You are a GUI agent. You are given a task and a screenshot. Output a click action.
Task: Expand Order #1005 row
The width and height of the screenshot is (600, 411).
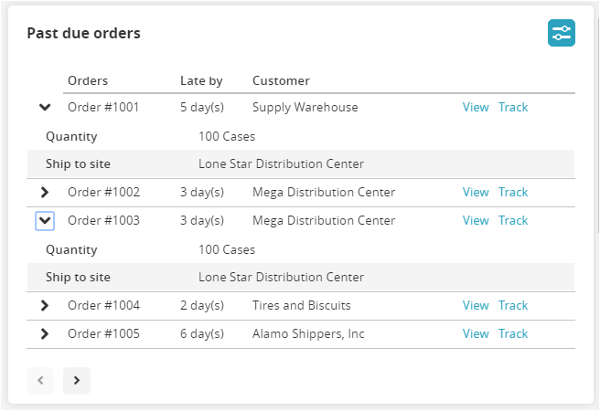45,333
